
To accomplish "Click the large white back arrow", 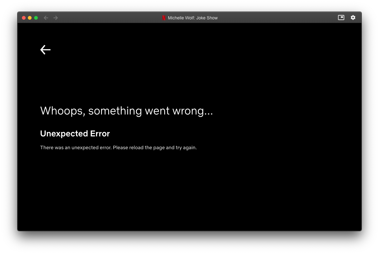I will pyautogui.click(x=45, y=50).
